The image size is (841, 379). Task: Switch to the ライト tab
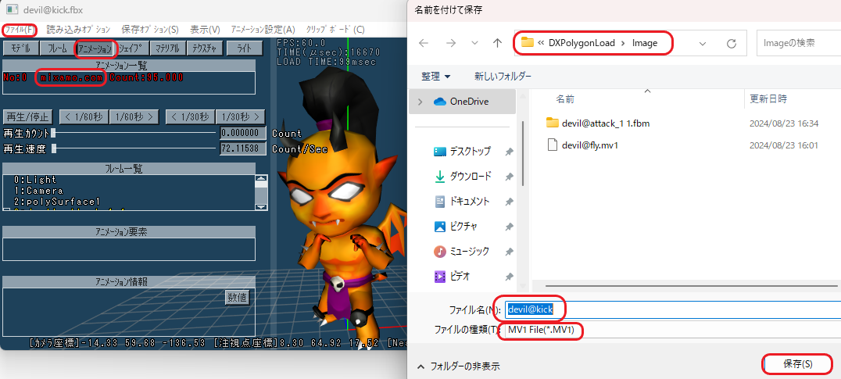[x=245, y=48]
